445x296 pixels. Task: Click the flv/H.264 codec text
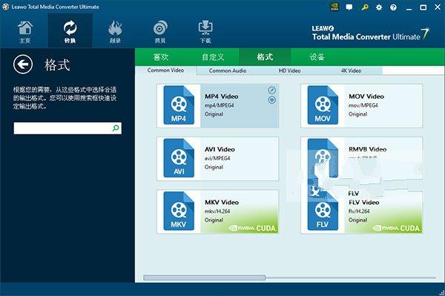coord(359,211)
